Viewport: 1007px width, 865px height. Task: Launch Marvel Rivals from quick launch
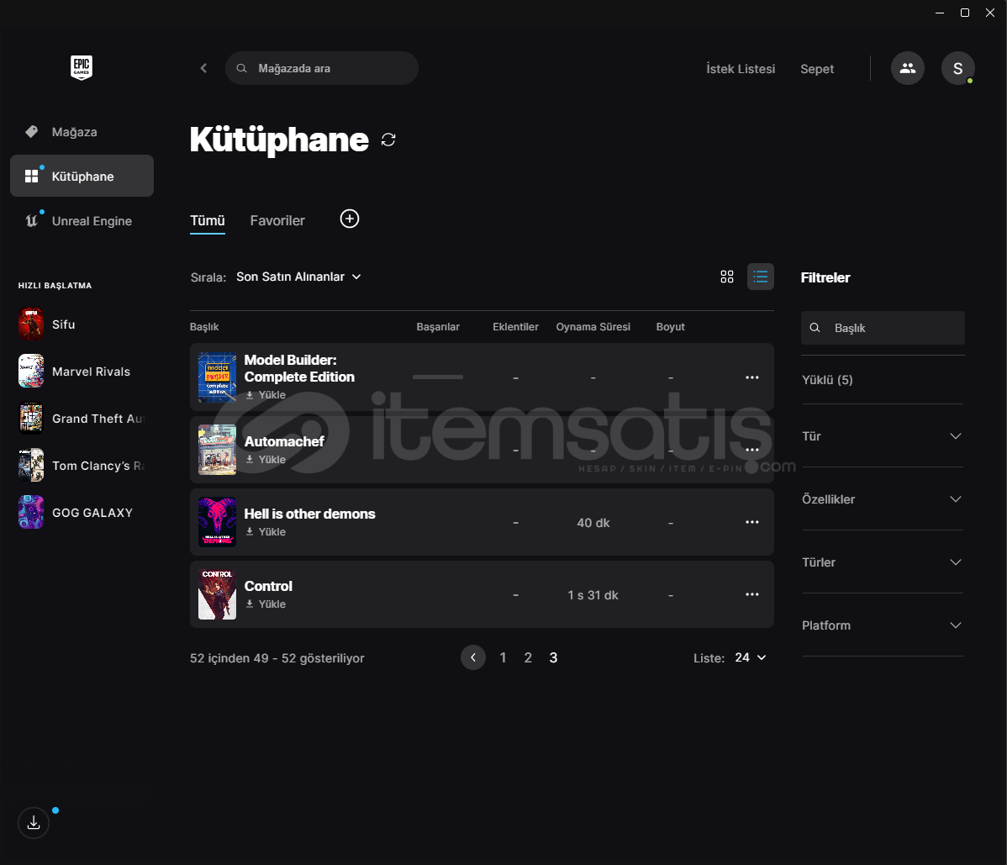(82, 372)
